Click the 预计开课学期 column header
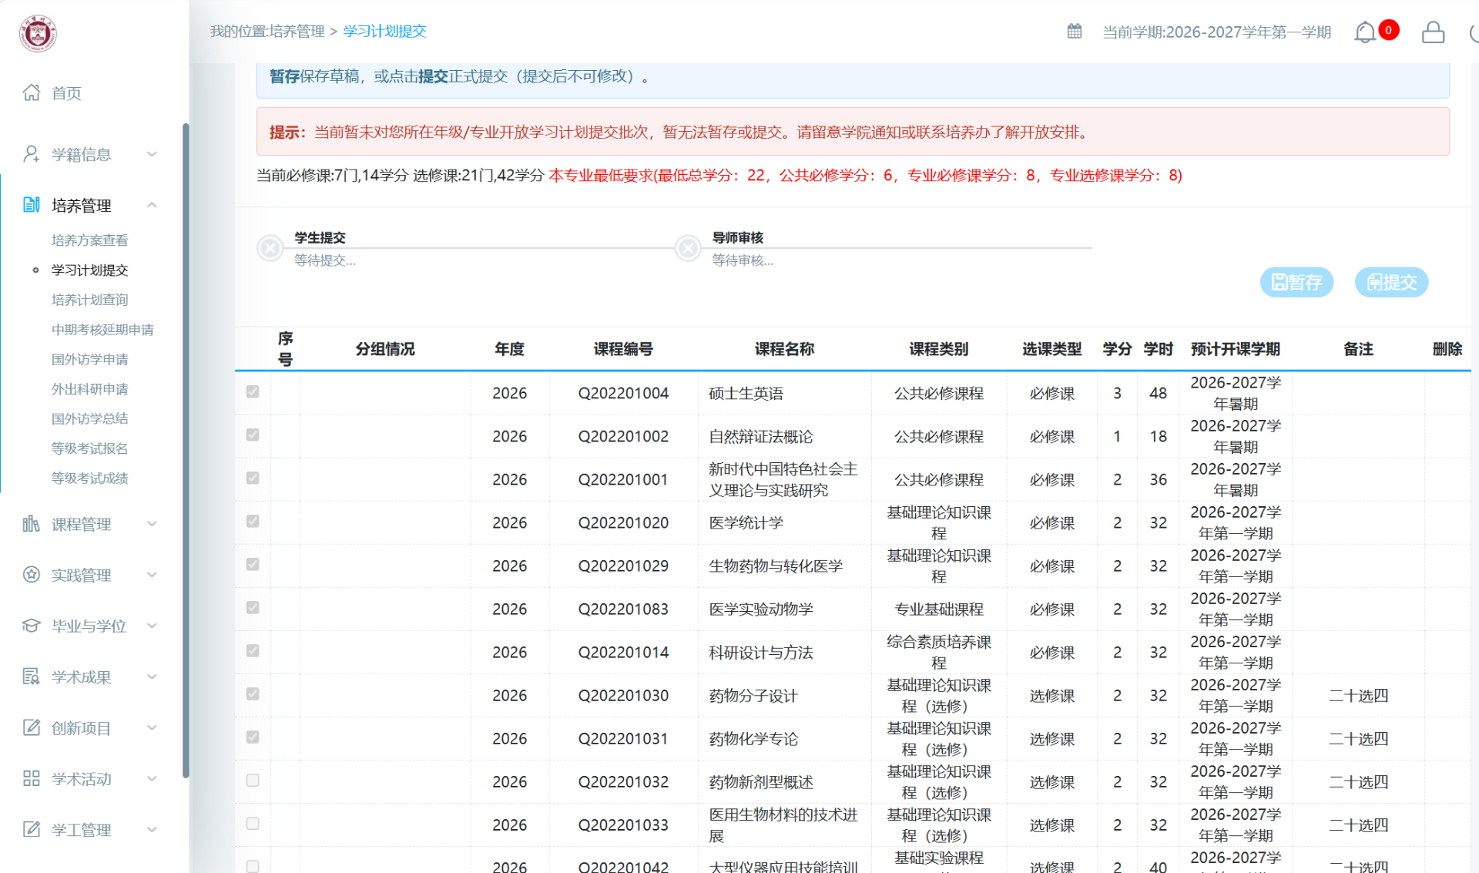Screen dimensions: 1479x873 pos(1236,349)
